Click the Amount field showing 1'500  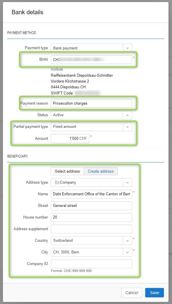coord(70,138)
